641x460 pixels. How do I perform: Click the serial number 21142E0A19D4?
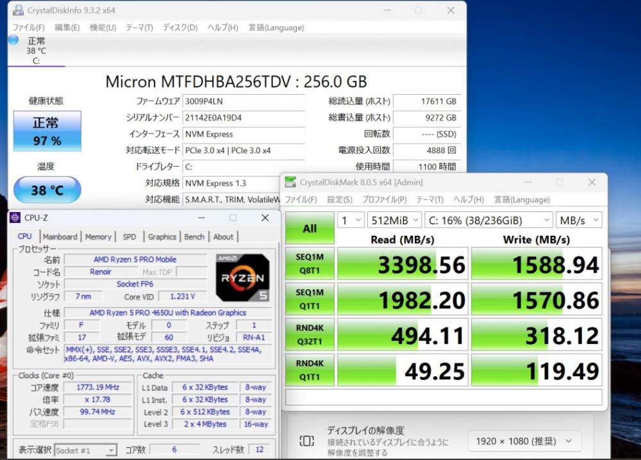point(244,118)
